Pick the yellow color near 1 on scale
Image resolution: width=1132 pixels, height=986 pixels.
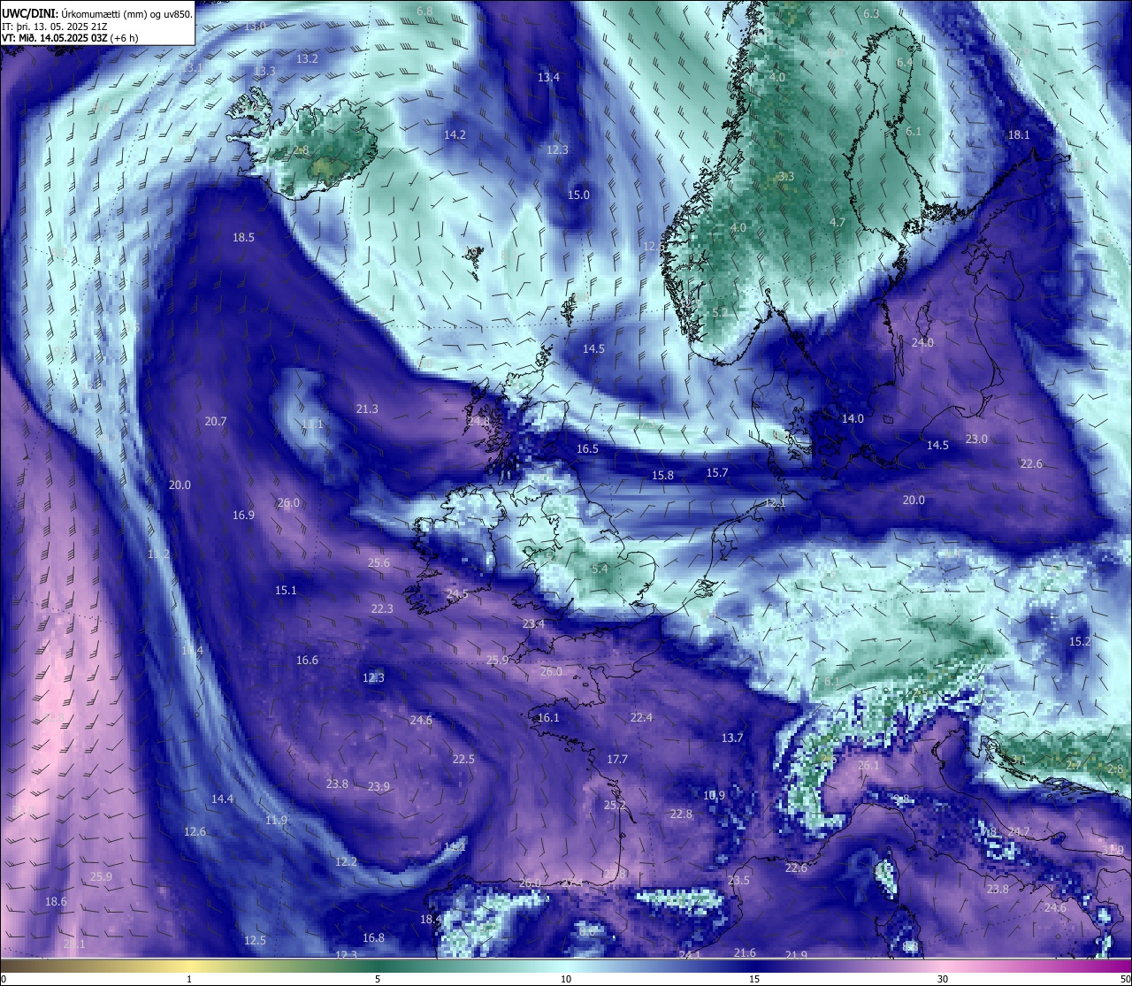(x=189, y=966)
